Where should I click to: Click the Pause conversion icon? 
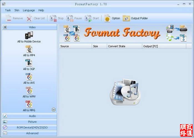(x=70, y=18)
